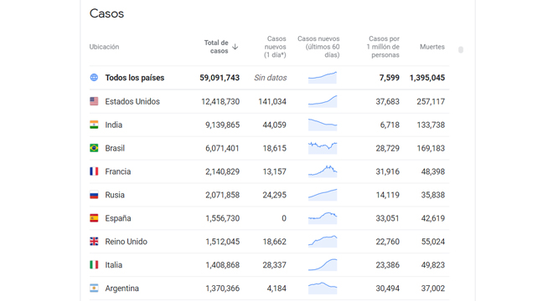Click the globe icon for Todos los países
The image size is (553, 301).
(94, 78)
